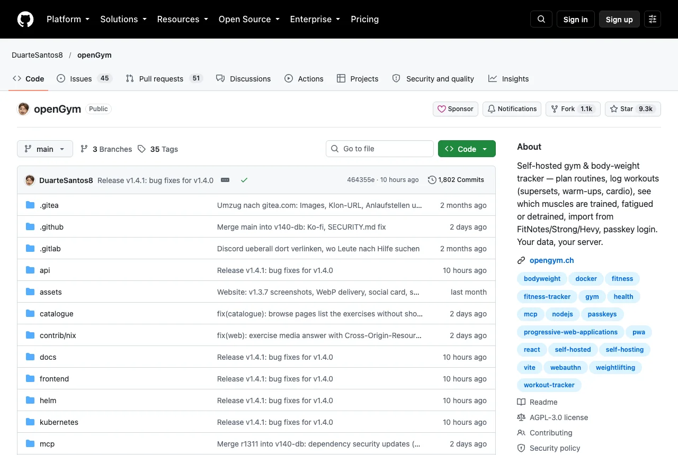Click the tag icon beside 35 Tags

[x=141, y=149]
